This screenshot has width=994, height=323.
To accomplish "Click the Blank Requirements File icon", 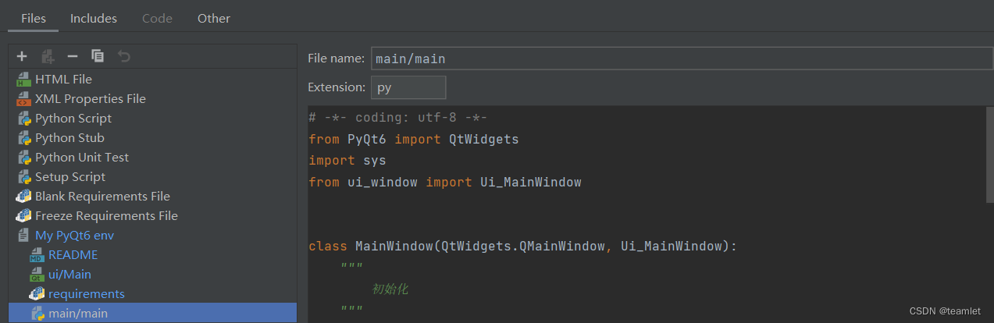I will pyautogui.click(x=23, y=196).
